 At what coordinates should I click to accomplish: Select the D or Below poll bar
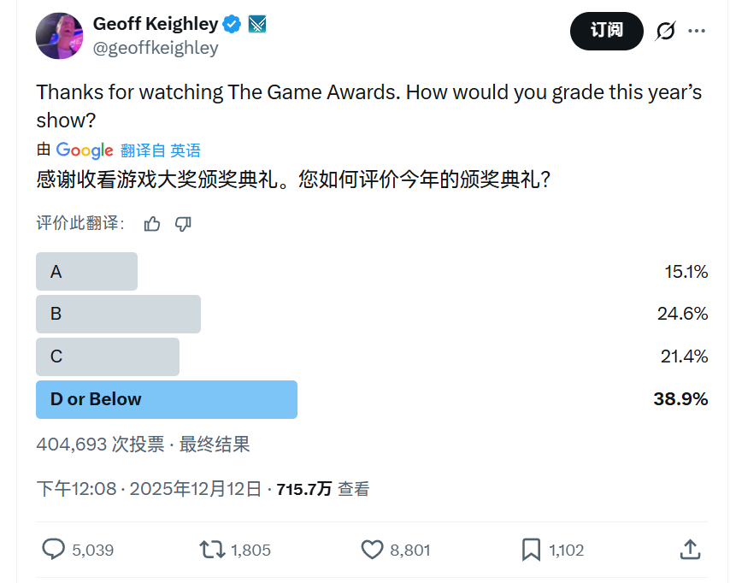click(x=167, y=399)
